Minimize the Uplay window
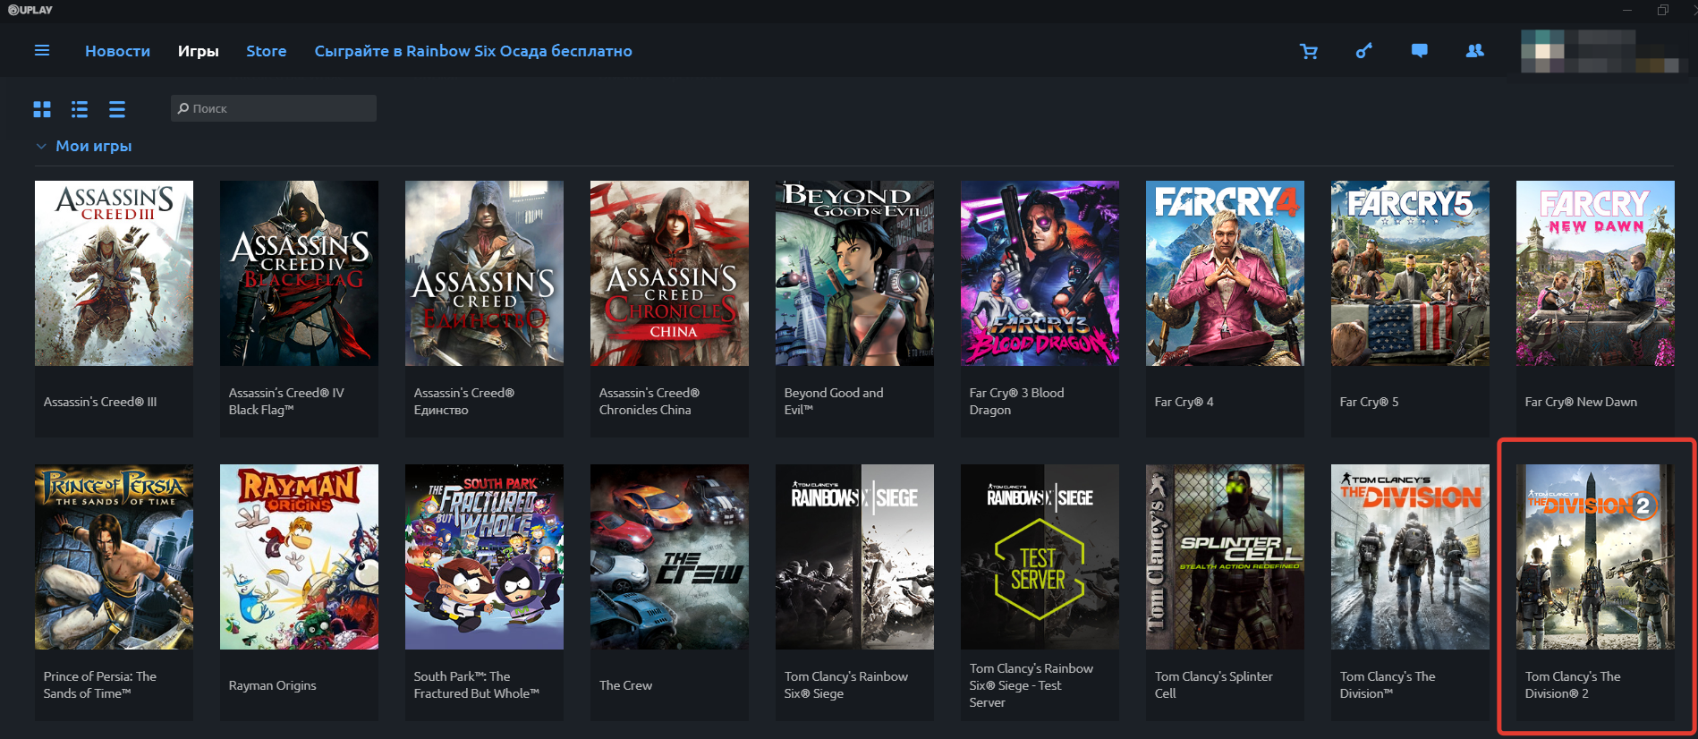 coord(1627,10)
